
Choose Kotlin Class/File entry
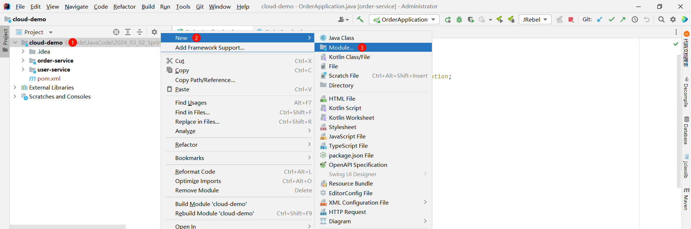click(x=373, y=57)
